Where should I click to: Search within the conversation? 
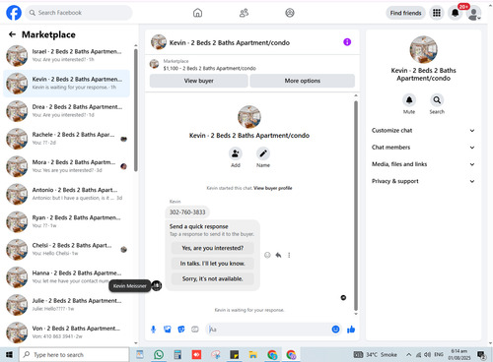[437, 100]
